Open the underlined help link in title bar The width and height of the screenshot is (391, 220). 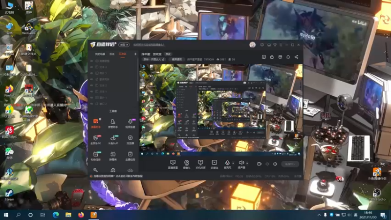(x=149, y=45)
